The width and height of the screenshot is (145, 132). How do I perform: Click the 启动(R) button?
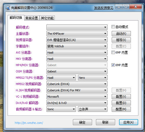pos(121,34)
